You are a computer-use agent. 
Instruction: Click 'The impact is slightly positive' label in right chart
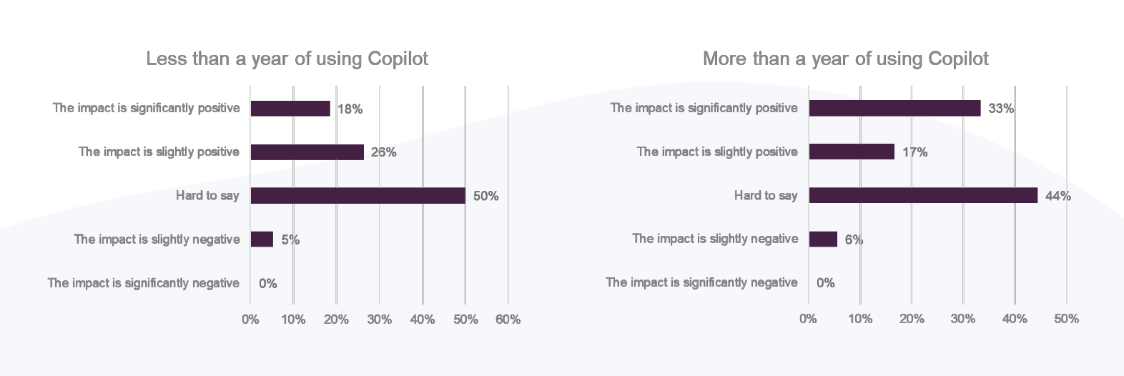(x=717, y=152)
